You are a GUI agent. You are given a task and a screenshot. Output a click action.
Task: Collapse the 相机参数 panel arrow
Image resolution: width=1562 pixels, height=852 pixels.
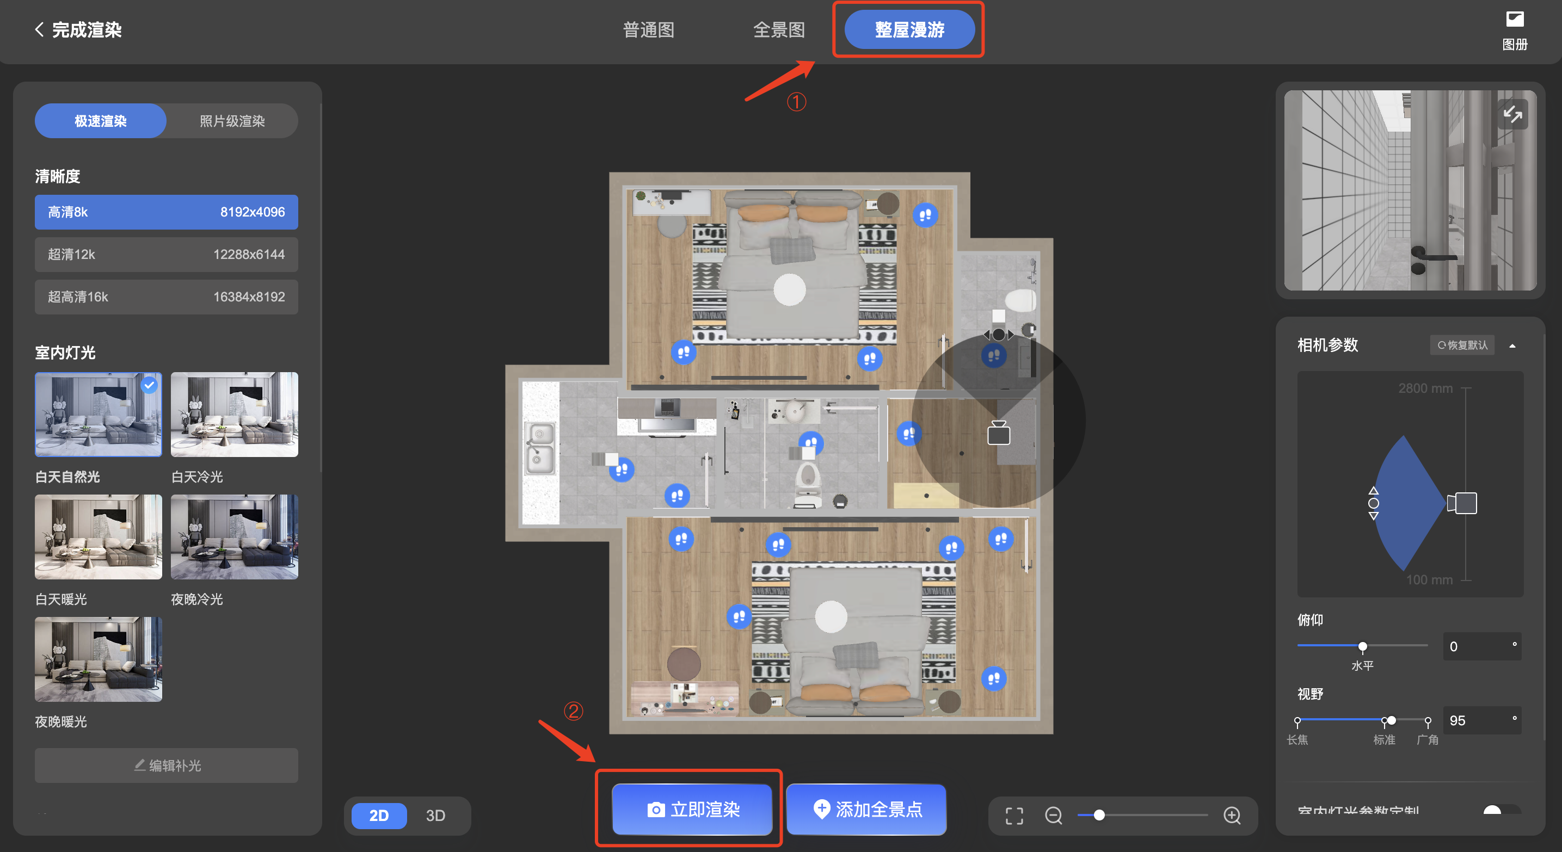point(1512,345)
